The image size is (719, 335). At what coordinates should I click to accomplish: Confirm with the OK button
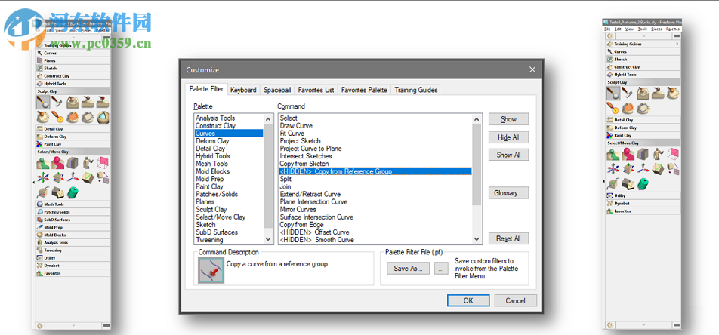coord(468,300)
